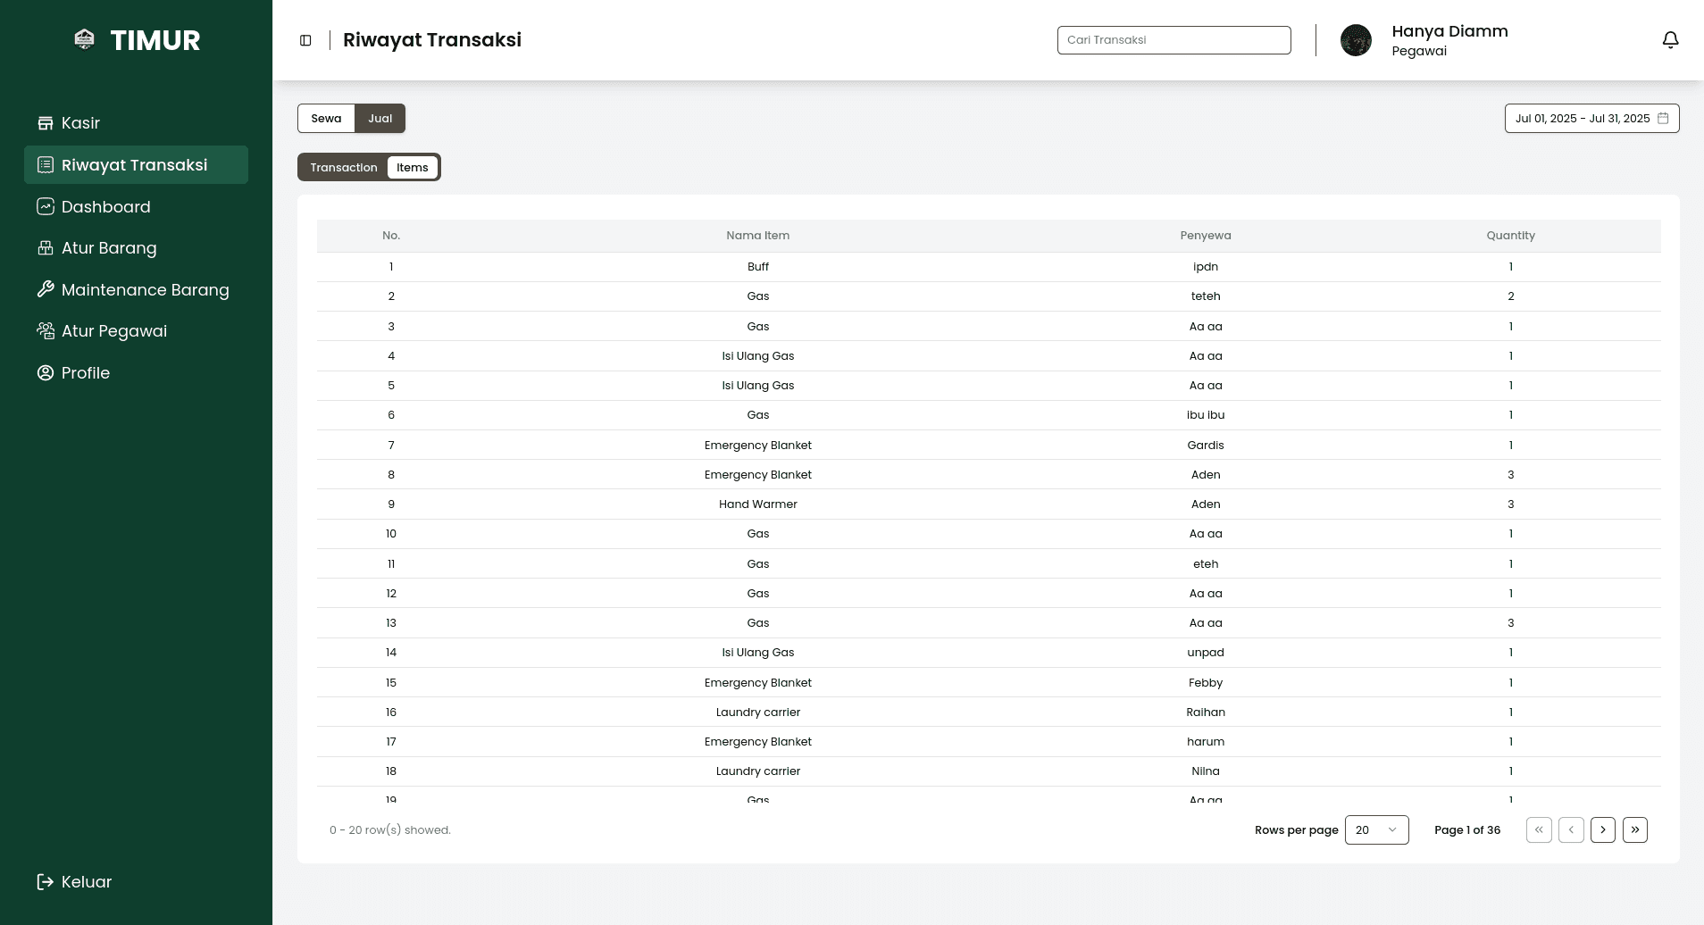The image size is (1704, 925).
Task: Go to Atur Pegawai page
Action: (113, 331)
